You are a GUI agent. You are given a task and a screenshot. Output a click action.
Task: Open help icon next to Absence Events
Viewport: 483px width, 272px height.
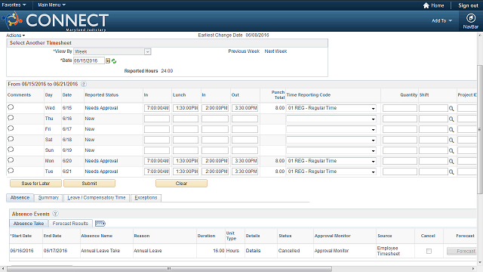click(x=55, y=214)
